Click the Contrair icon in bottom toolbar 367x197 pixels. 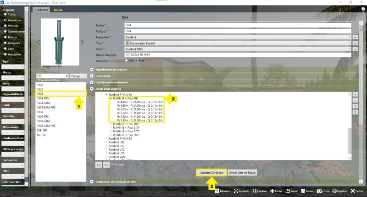(x=254, y=191)
